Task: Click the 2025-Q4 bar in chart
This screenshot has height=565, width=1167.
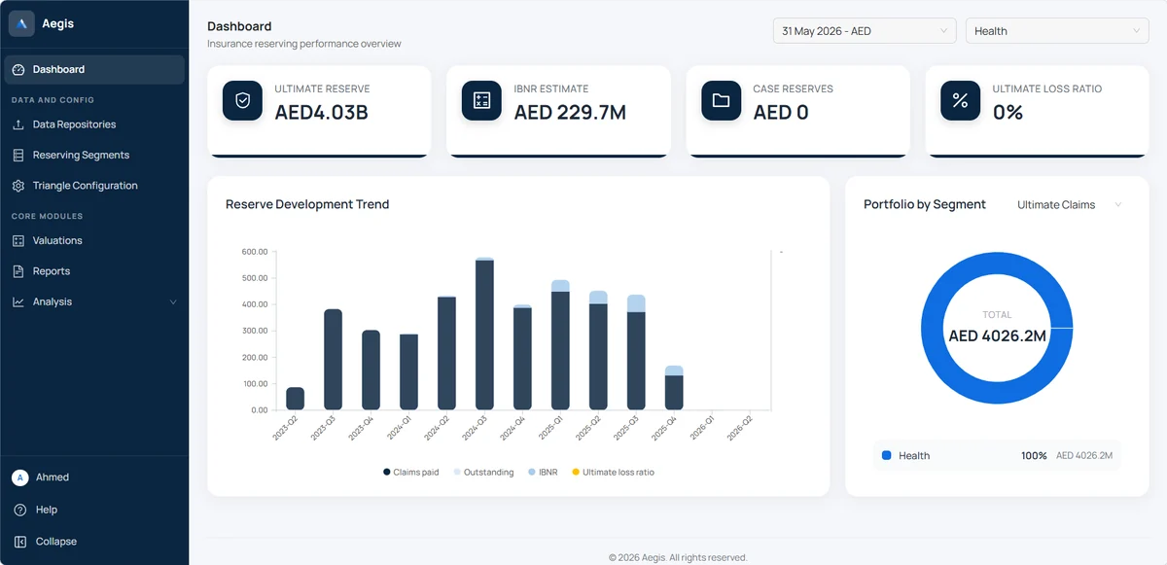Action: coord(674,388)
